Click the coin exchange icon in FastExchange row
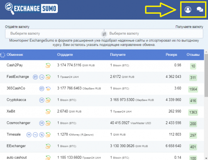This screenshot has height=160, width=208. 48,77
